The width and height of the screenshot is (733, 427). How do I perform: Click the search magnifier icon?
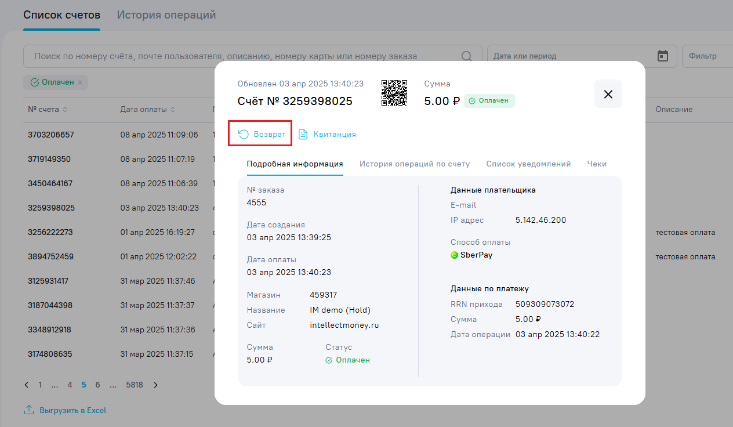click(x=466, y=56)
